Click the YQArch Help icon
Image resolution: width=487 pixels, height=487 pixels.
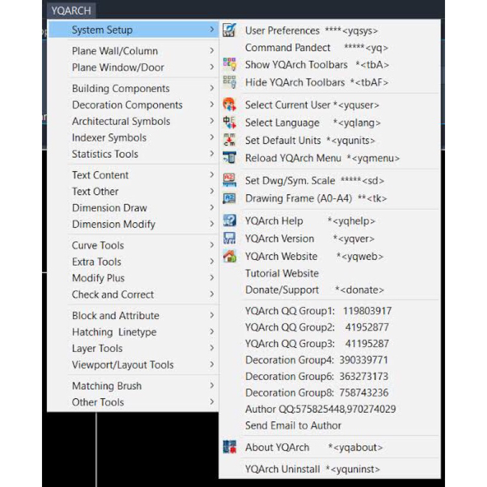pyautogui.click(x=229, y=221)
